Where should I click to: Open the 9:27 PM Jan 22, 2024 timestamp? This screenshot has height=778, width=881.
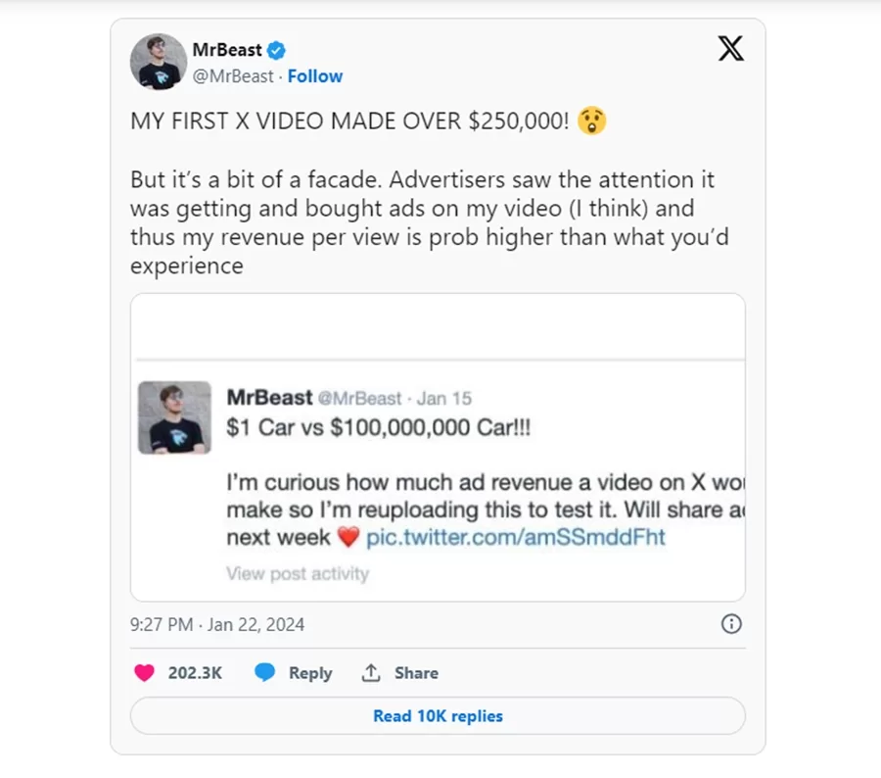click(x=217, y=624)
